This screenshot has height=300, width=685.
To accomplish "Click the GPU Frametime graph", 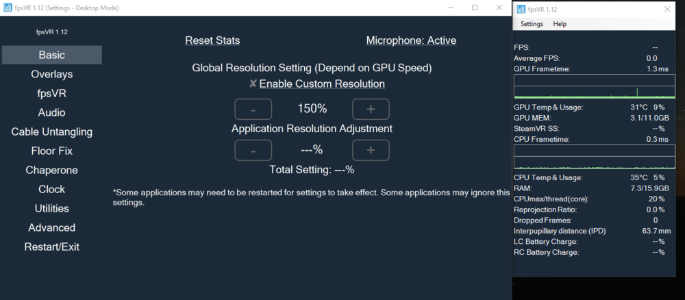I will tap(593, 88).
